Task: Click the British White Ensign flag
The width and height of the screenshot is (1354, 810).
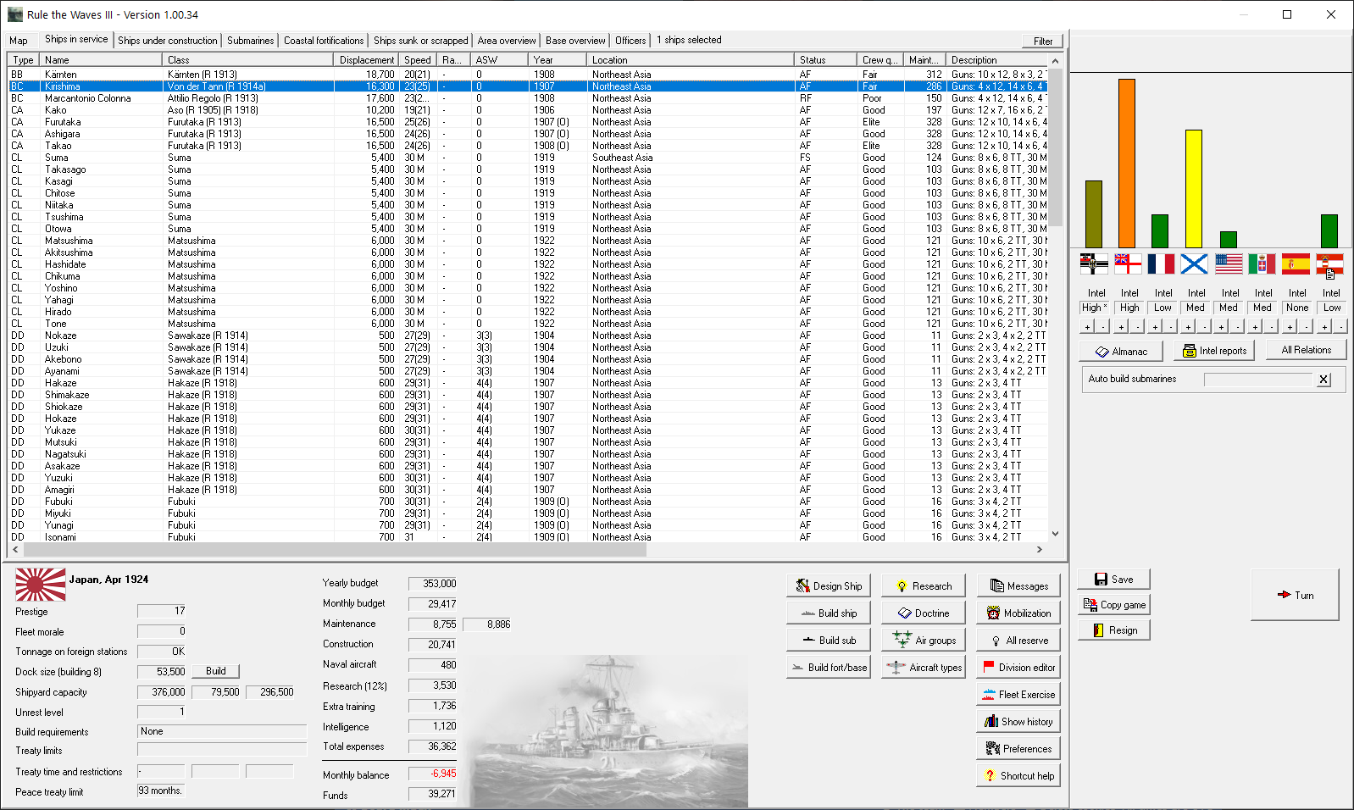Action: (1128, 264)
